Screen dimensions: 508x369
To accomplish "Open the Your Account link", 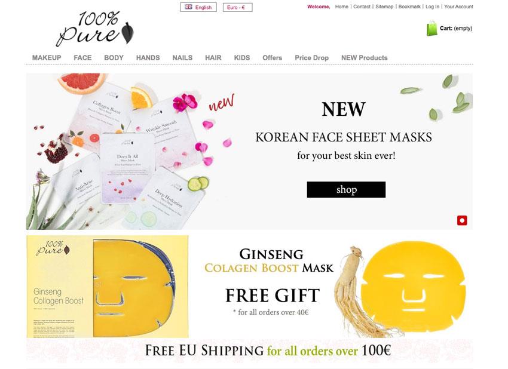I will click(459, 7).
